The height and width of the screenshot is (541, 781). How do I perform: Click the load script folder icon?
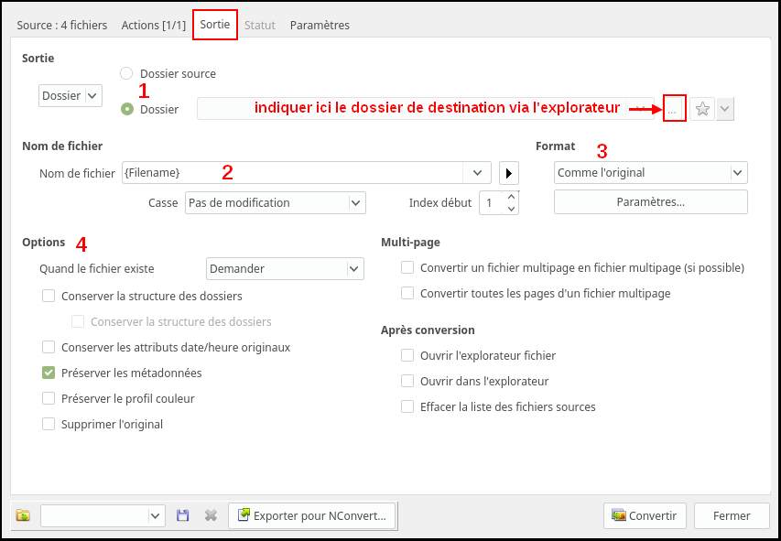pos(23,515)
